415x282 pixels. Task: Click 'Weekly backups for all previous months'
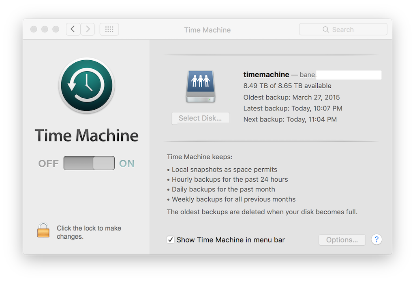click(x=234, y=199)
